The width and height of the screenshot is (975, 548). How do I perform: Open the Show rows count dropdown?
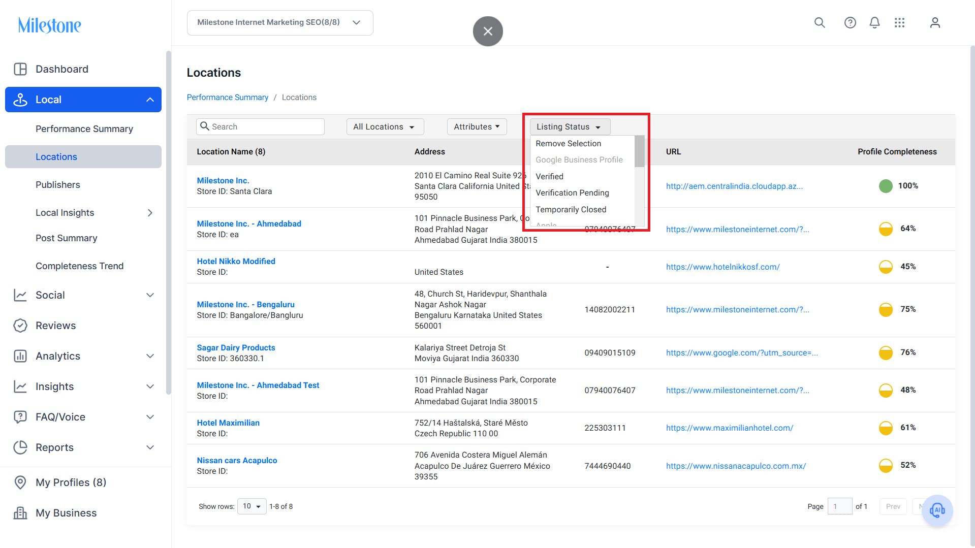point(251,506)
